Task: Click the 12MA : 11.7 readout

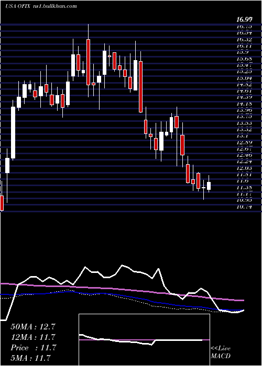Action: coord(33,337)
